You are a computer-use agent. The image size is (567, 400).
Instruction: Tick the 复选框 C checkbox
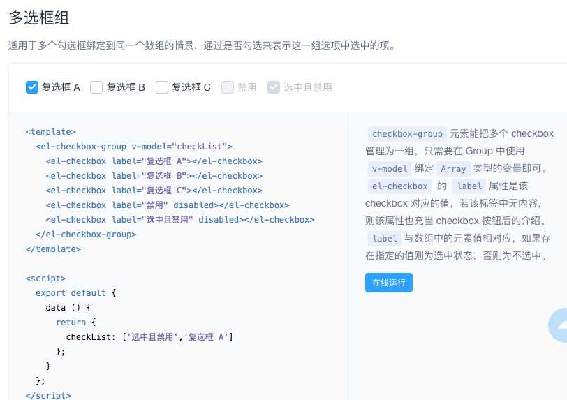click(161, 87)
